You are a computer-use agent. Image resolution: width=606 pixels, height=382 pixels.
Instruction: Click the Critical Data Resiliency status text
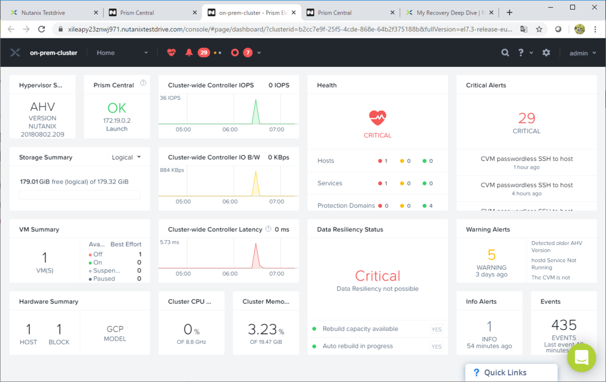377,276
